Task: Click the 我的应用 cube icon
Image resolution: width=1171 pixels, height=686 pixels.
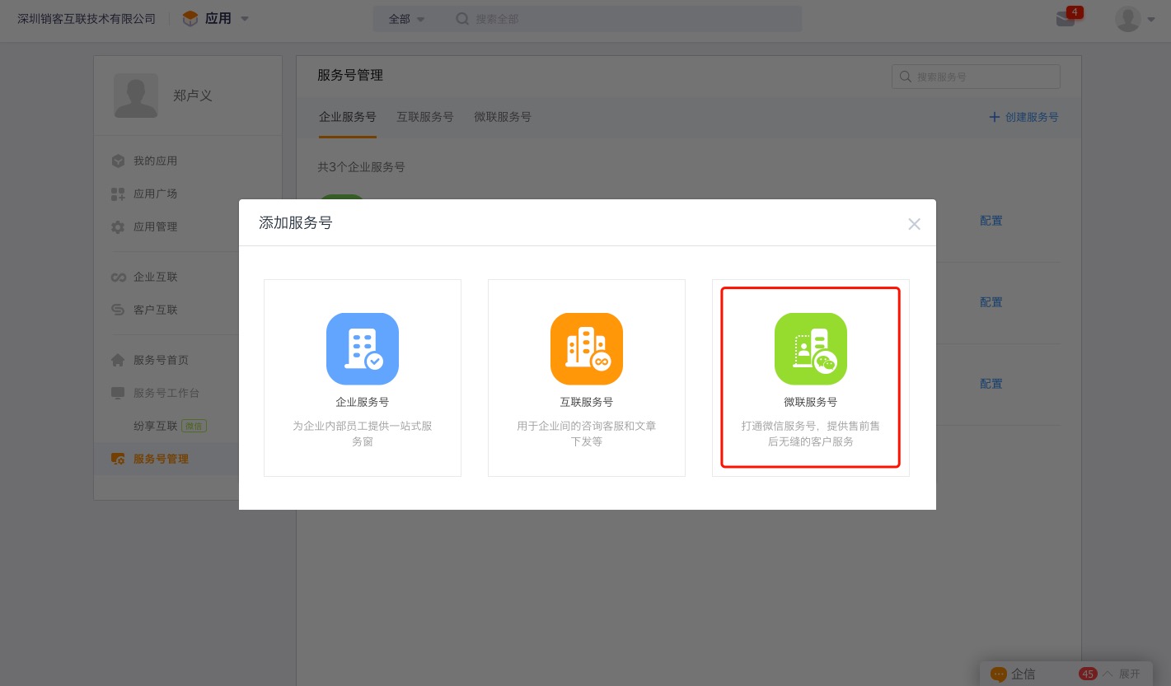Action: point(118,161)
